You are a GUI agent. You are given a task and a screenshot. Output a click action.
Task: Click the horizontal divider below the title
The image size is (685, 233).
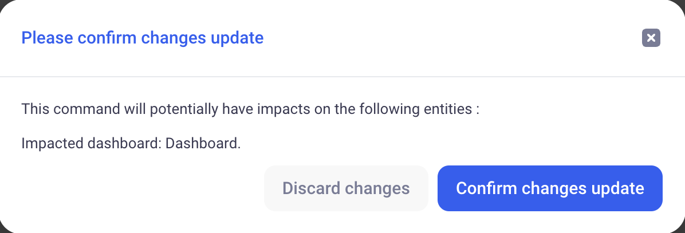[x=342, y=76]
